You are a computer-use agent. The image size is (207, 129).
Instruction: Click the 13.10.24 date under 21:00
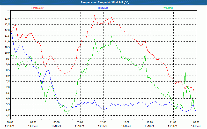[173, 126]
